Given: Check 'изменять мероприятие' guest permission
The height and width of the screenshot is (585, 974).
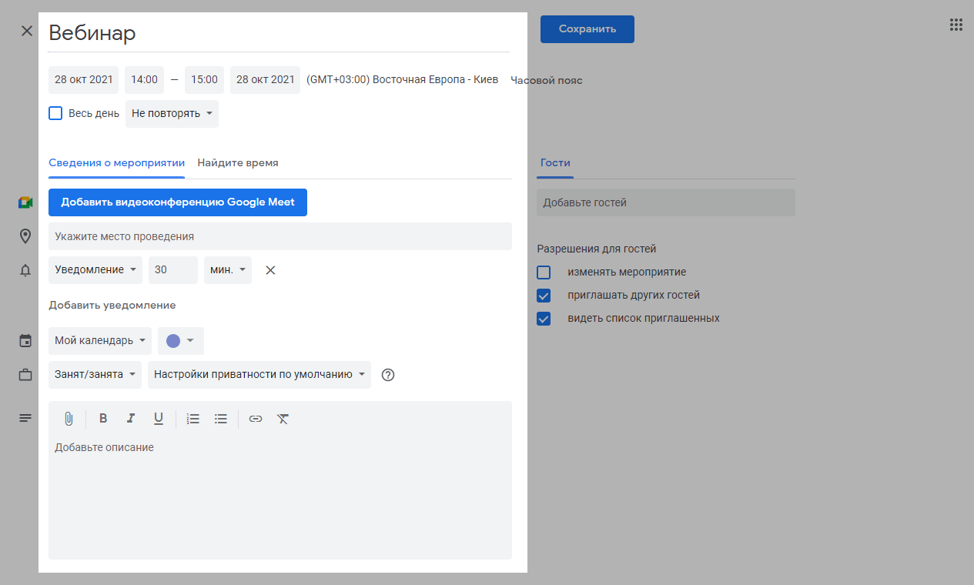Looking at the screenshot, I should point(544,272).
